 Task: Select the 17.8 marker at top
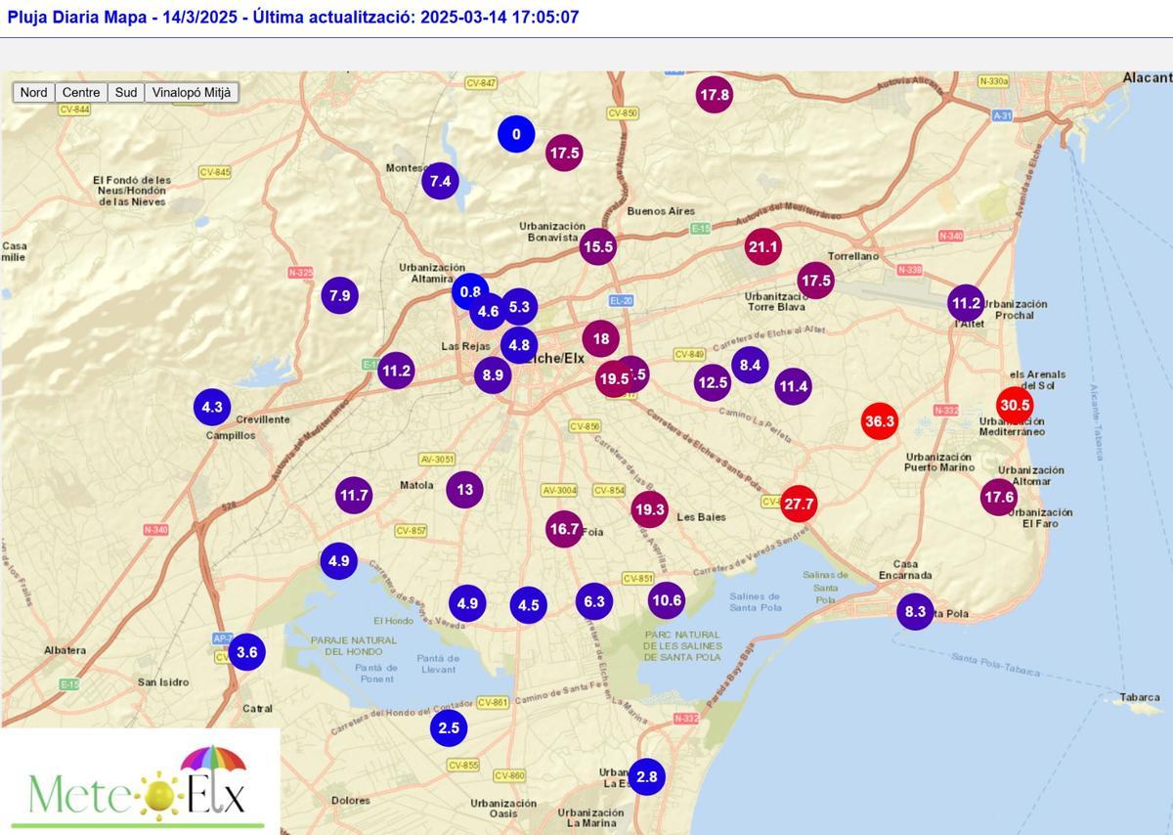point(715,95)
